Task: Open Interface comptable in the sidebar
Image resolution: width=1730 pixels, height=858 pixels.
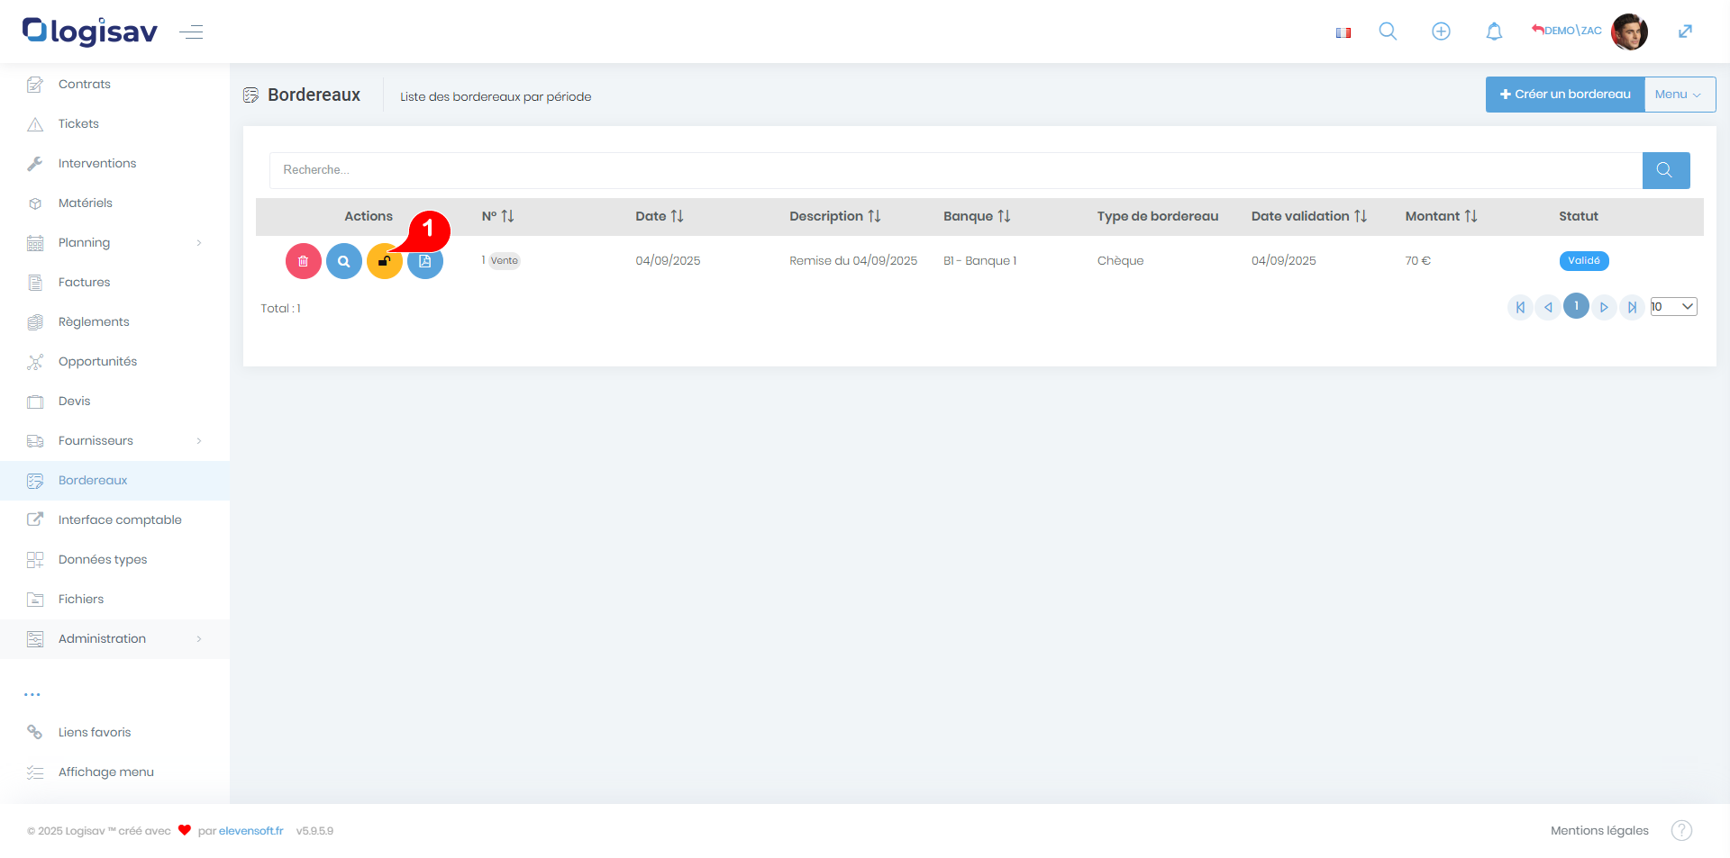Action: (x=120, y=519)
